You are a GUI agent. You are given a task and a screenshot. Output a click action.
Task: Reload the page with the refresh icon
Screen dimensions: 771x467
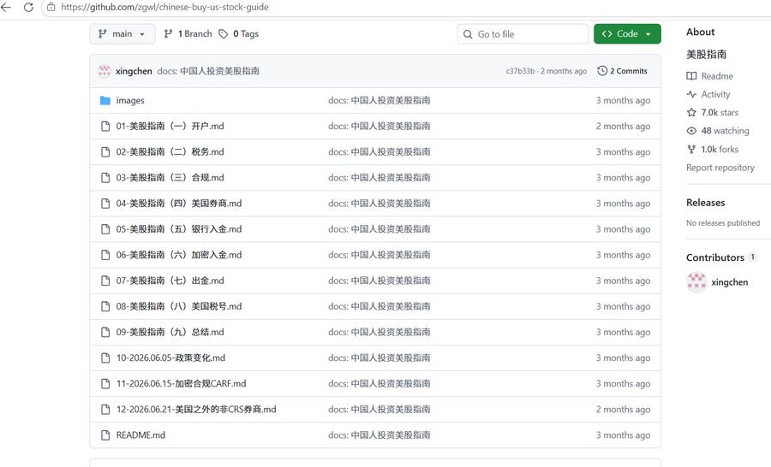pos(28,8)
